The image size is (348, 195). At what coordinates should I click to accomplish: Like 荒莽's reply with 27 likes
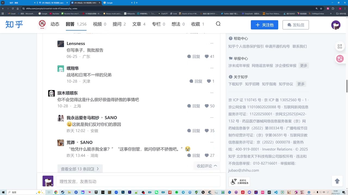[x=209, y=155]
